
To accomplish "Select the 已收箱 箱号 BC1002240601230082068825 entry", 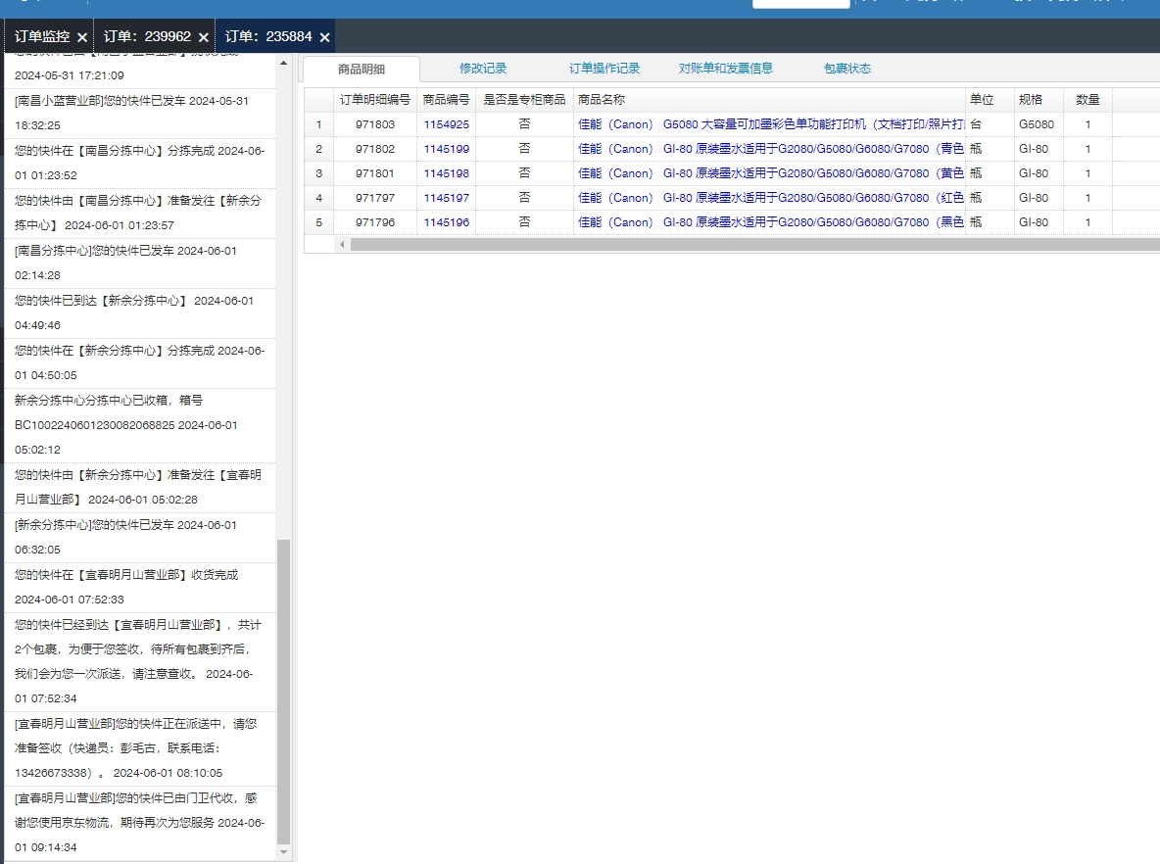I will [140, 424].
